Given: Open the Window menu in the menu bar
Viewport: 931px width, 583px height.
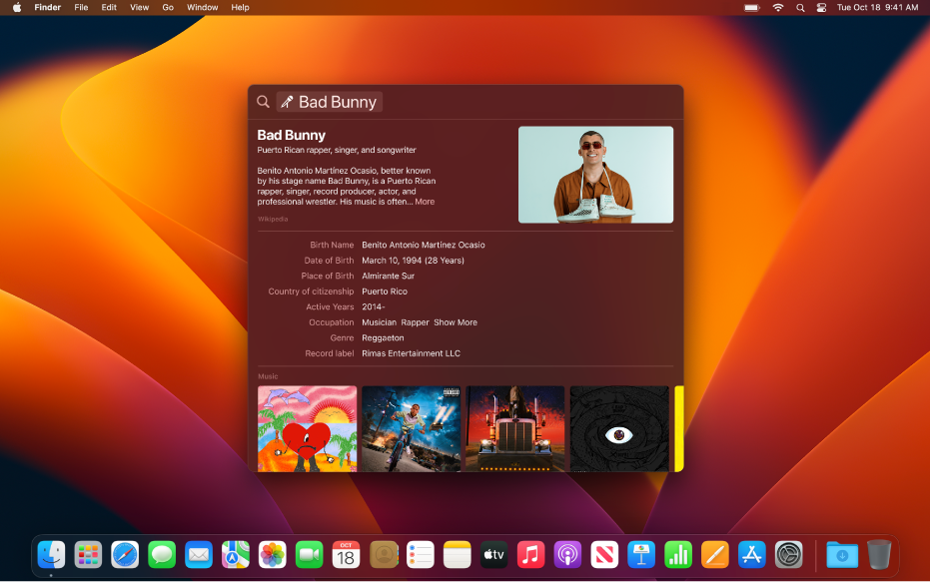Looking at the screenshot, I should point(203,7).
